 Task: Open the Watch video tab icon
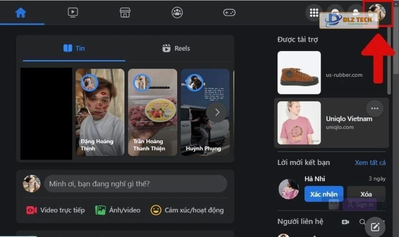pos(73,12)
